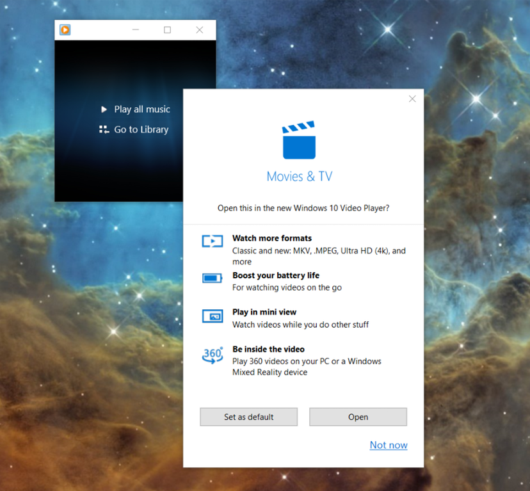
Task: Close the Windows Media Player window
Action: point(199,30)
